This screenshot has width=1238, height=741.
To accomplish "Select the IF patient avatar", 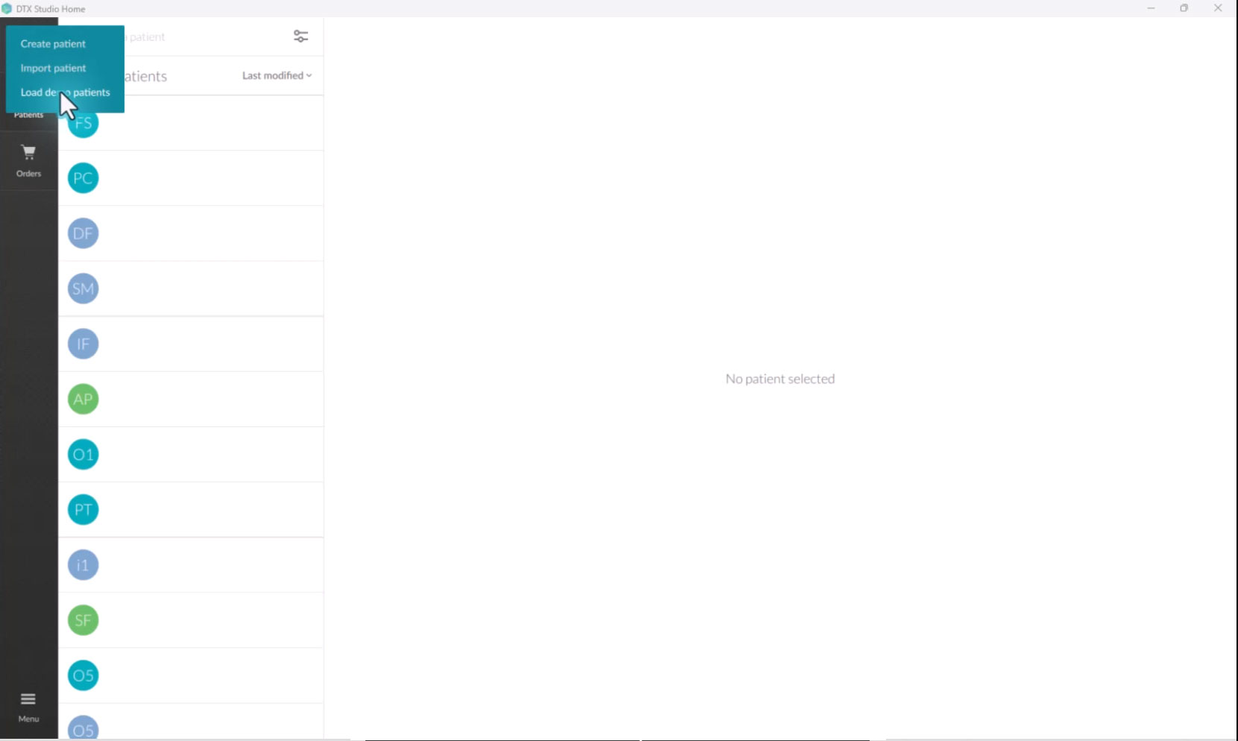I will (83, 344).
